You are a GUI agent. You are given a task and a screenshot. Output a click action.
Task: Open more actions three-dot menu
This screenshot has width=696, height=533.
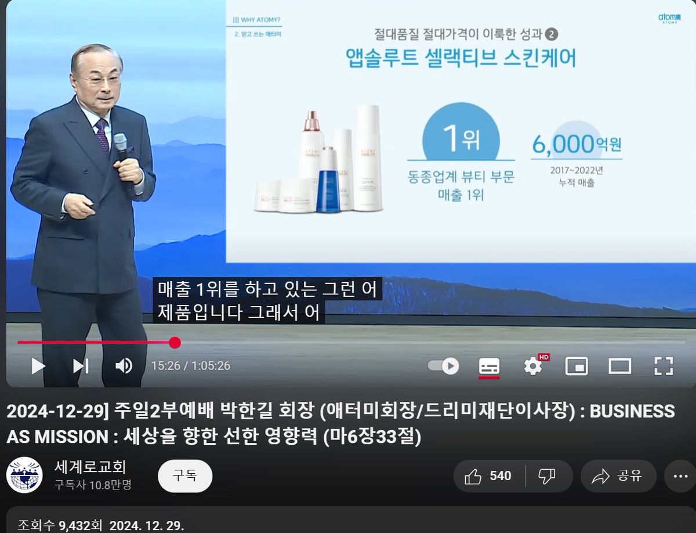click(x=680, y=476)
